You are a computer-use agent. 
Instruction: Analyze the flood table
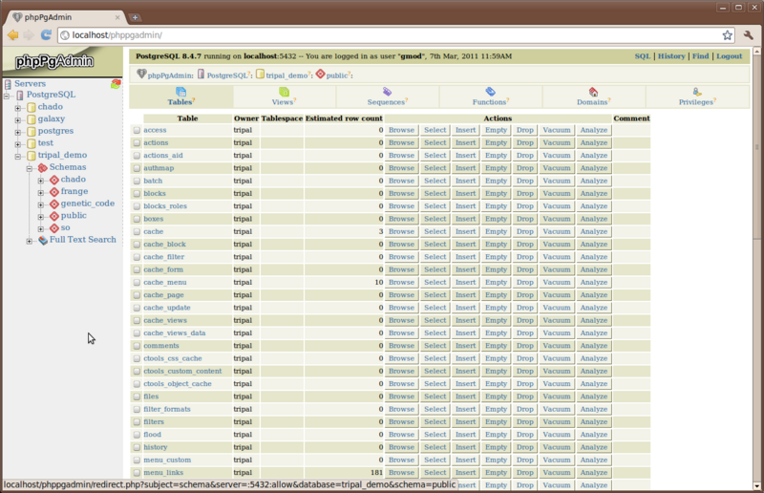pos(593,435)
